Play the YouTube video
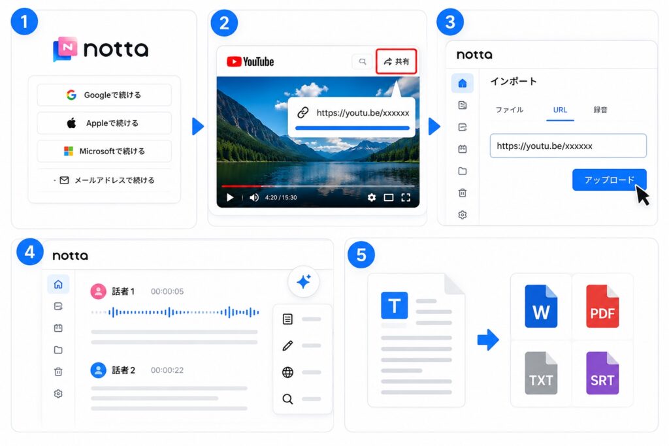 pos(230,197)
